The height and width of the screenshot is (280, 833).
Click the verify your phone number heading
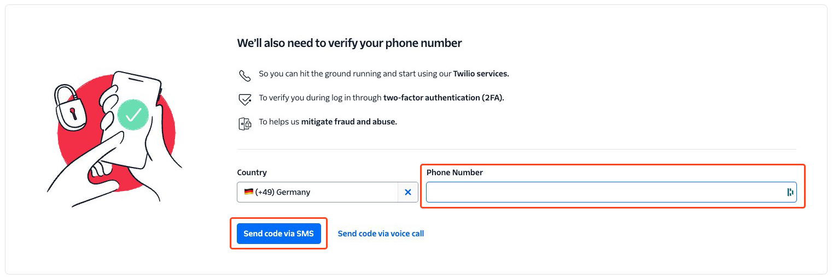349,43
